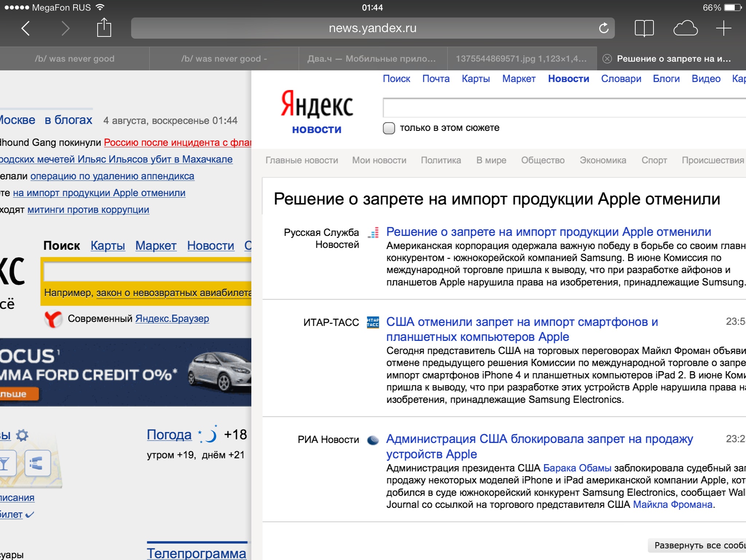Select 'Происшествия' news category
The width and height of the screenshot is (746, 560).
point(713,160)
